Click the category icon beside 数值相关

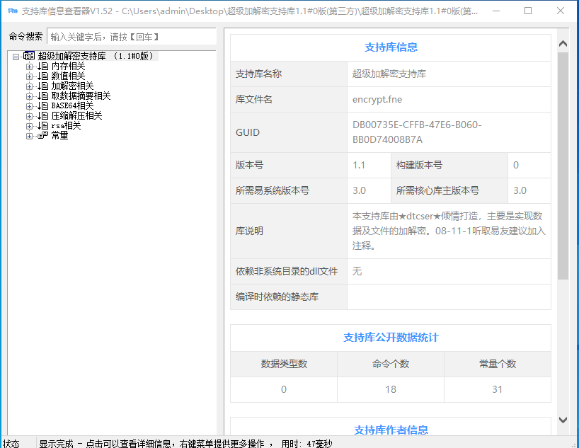click(x=42, y=76)
